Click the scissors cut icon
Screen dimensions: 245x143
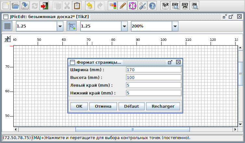67,6
